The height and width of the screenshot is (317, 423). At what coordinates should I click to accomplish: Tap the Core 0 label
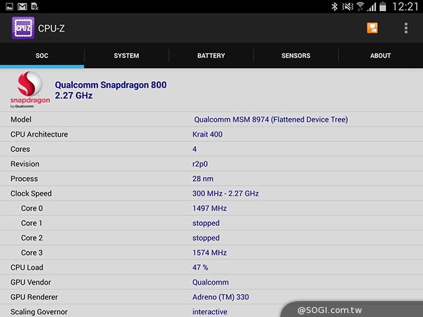pyautogui.click(x=32, y=209)
